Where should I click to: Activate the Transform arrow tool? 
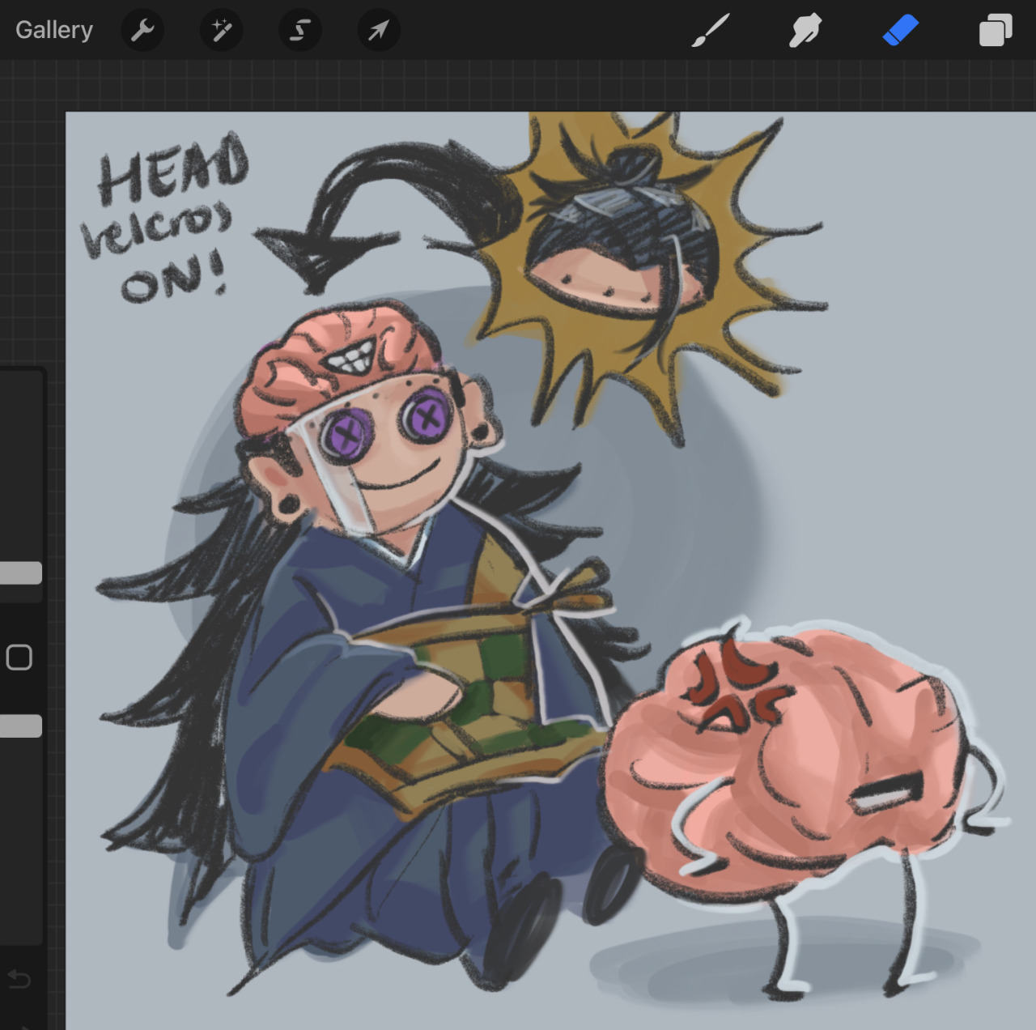click(379, 31)
